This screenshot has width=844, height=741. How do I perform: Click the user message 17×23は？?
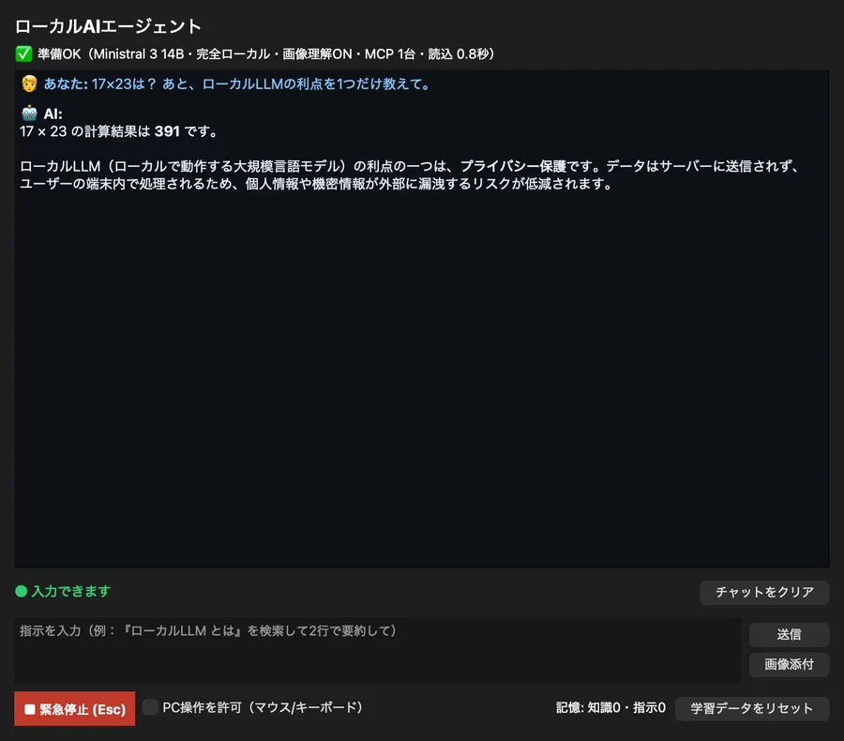[237, 84]
